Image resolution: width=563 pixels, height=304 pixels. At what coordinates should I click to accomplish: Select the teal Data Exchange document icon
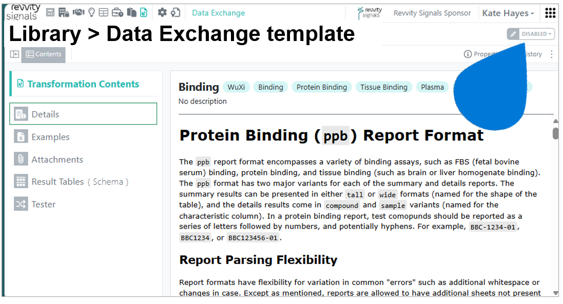(x=143, y=12)
